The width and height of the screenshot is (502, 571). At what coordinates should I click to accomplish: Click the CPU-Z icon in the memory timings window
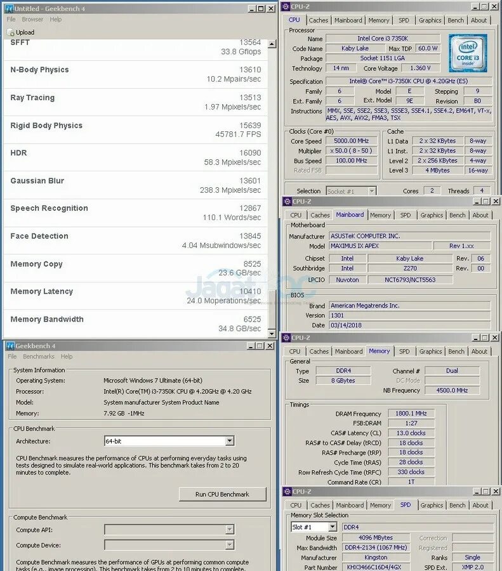point(287,338)
